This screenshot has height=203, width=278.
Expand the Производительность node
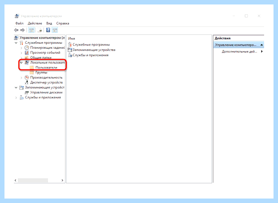click(21, 78)
